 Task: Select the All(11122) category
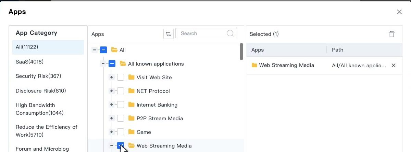pos(48,47)
